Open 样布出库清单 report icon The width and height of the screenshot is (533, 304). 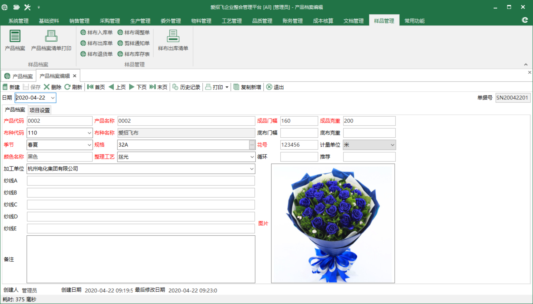[x=173, y=40]
